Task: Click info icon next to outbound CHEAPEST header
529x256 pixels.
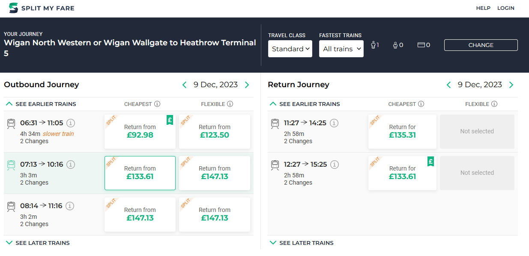Action: click(157, 104)
